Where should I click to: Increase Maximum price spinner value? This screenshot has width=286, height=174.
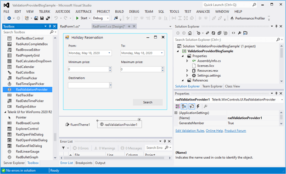point(163,68)
